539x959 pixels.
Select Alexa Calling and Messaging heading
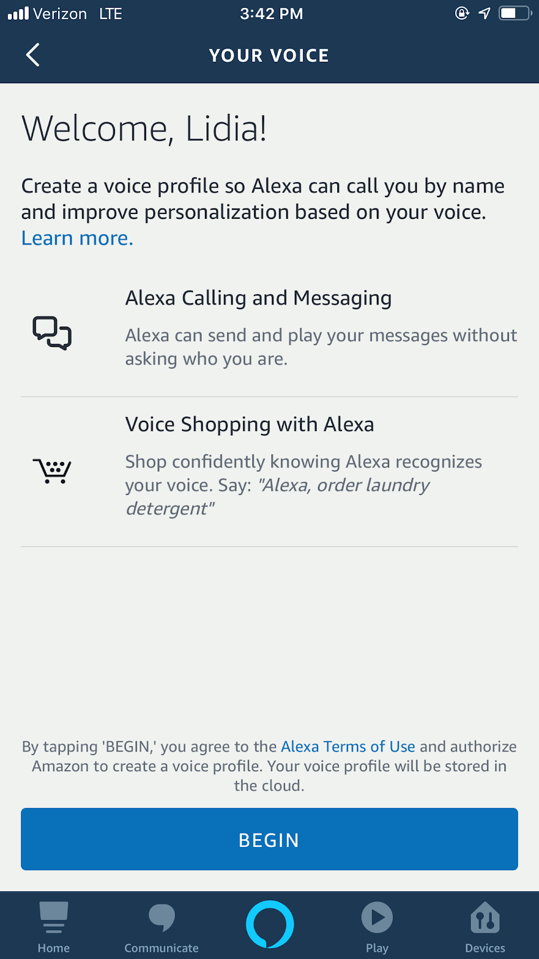point(258,298)
